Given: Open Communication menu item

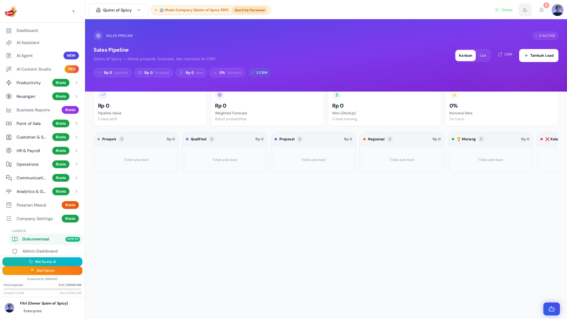Looking at the screenshot, I should coord(42,178).
